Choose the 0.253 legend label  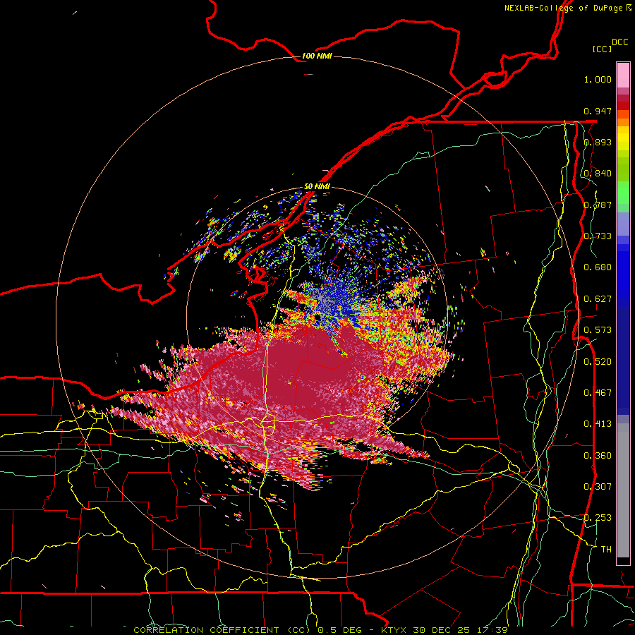pos(598,518)
